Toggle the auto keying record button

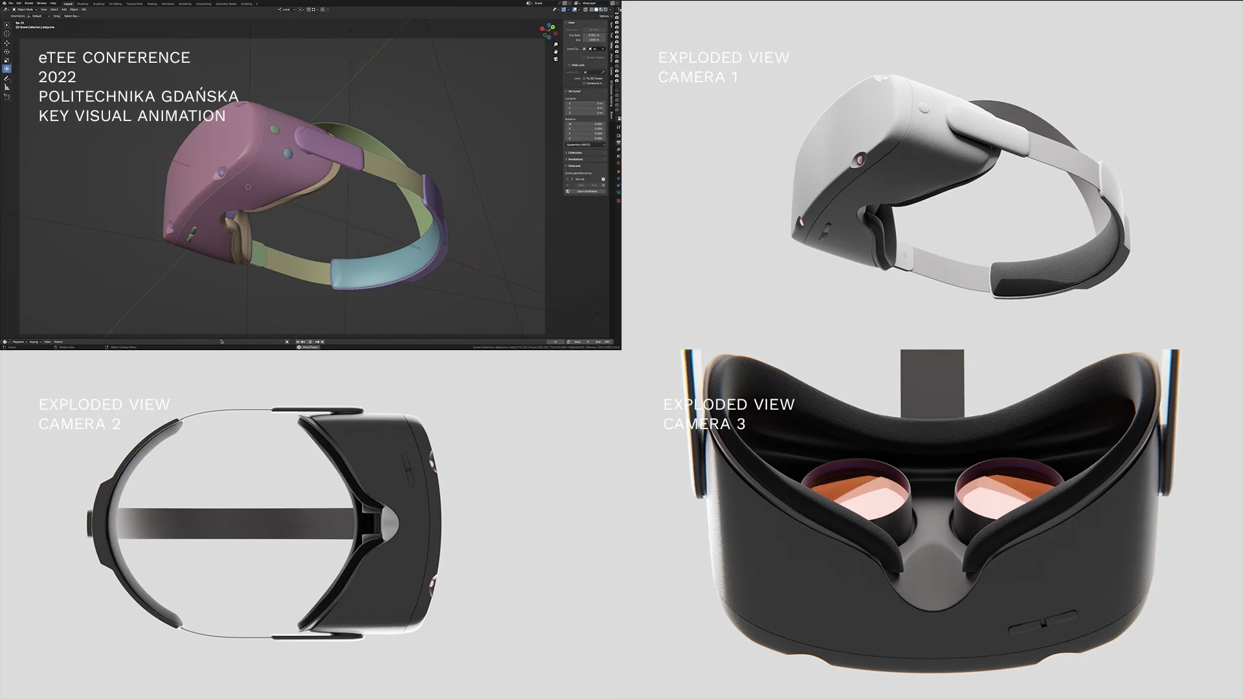coord(287,342)
